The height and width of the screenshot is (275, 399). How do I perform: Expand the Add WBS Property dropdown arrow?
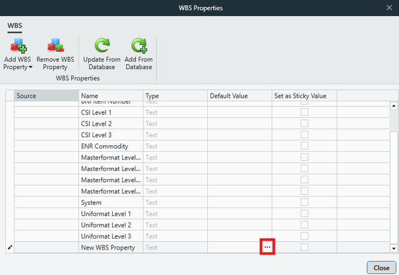tap(30, 67)
